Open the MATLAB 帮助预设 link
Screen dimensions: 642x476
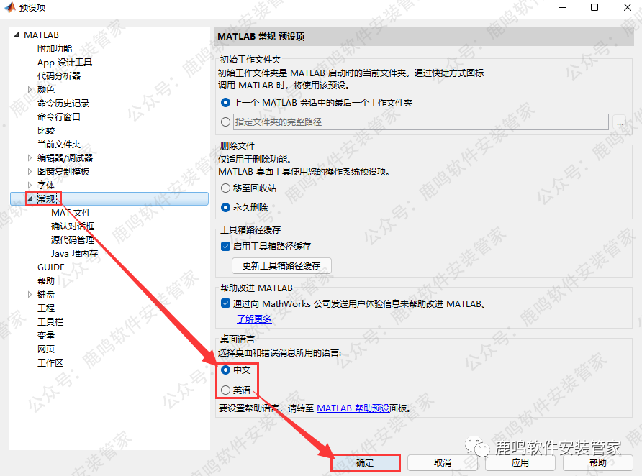coord(353,408)
